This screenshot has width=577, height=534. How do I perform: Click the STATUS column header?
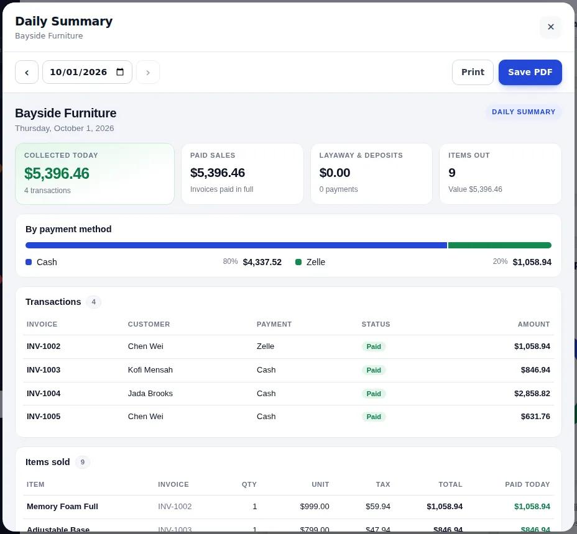376,324
